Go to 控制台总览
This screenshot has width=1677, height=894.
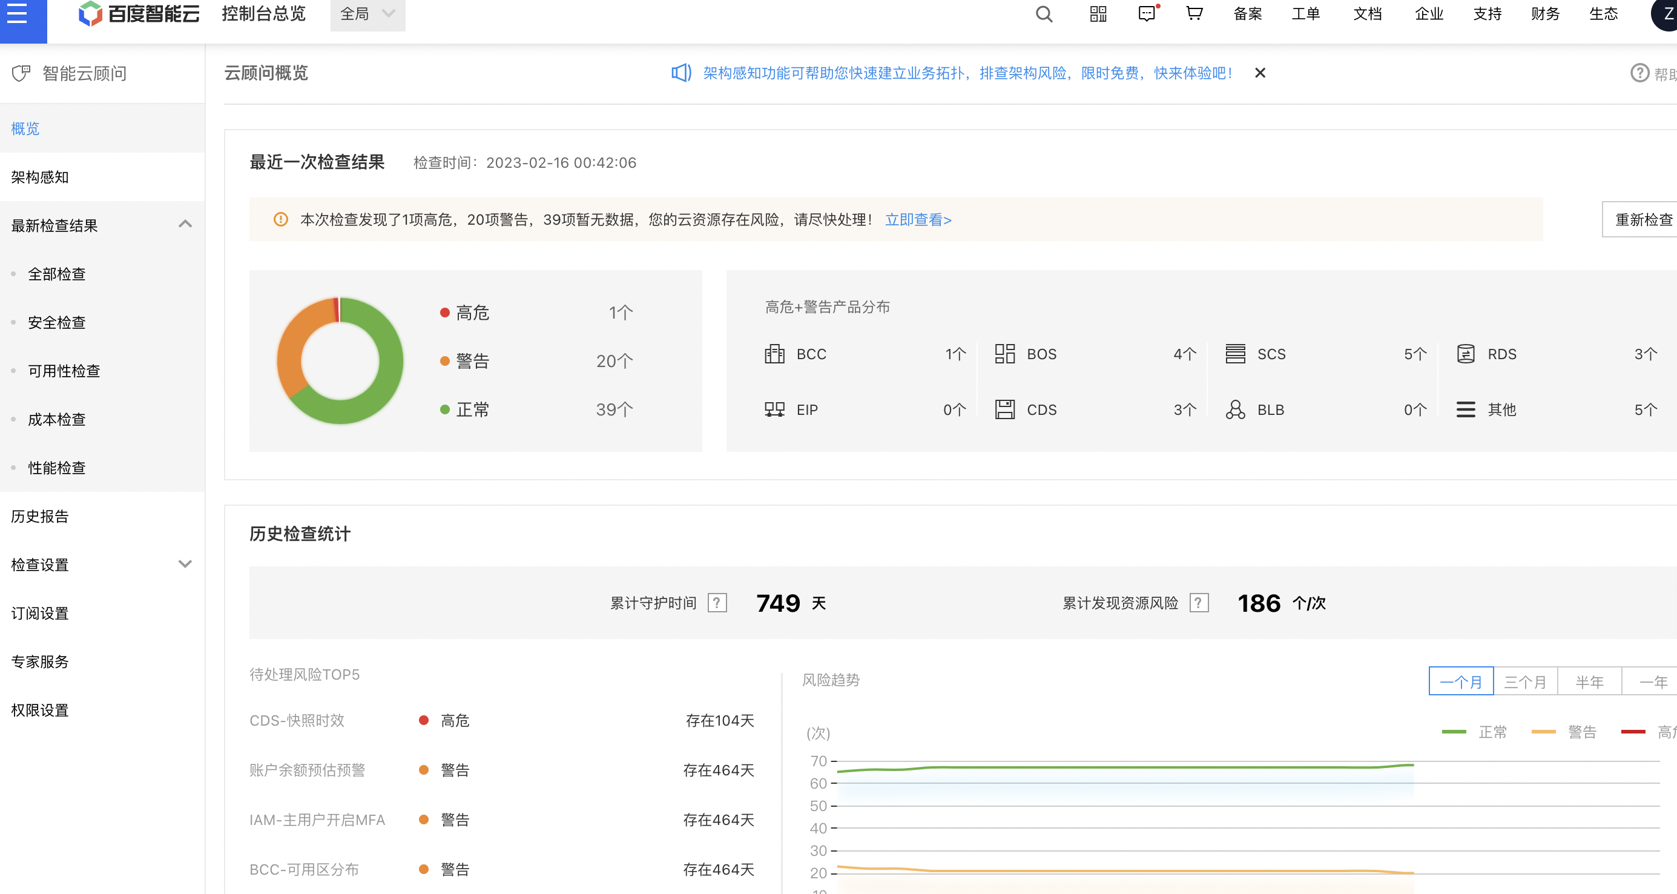(263, 14)
